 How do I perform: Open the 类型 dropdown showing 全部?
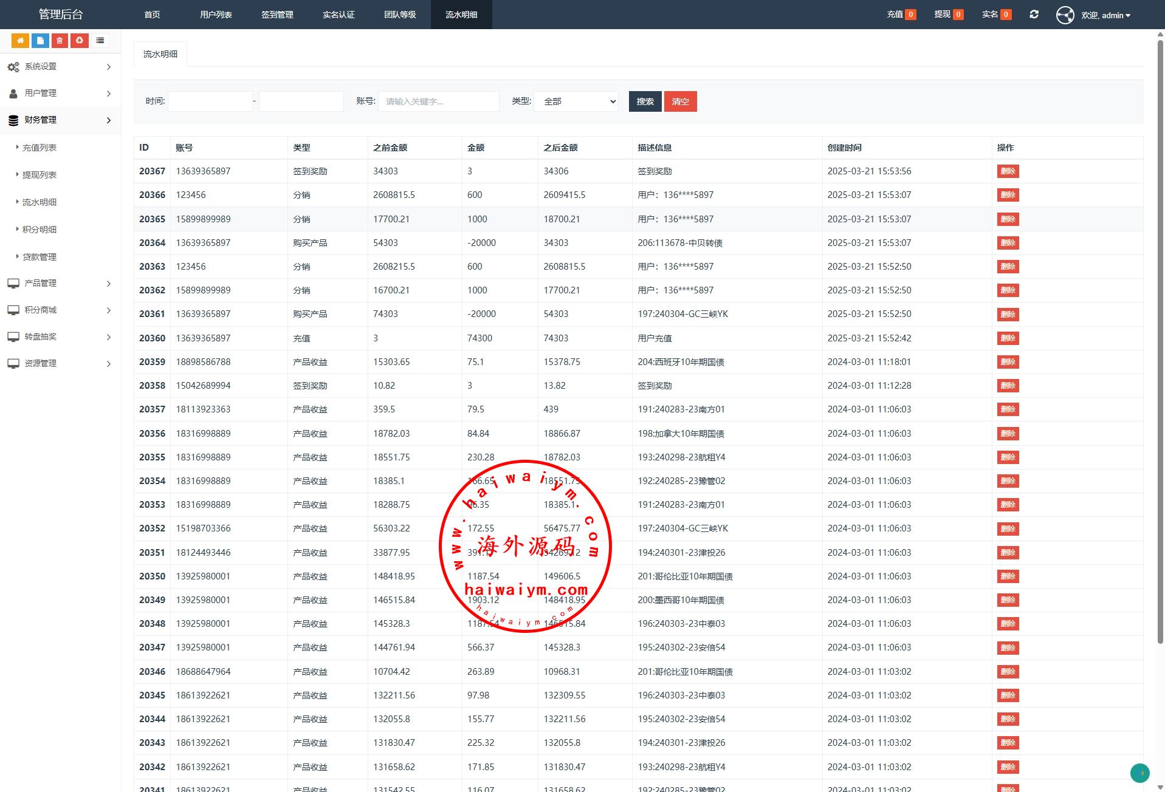click(x=576, y=101)
